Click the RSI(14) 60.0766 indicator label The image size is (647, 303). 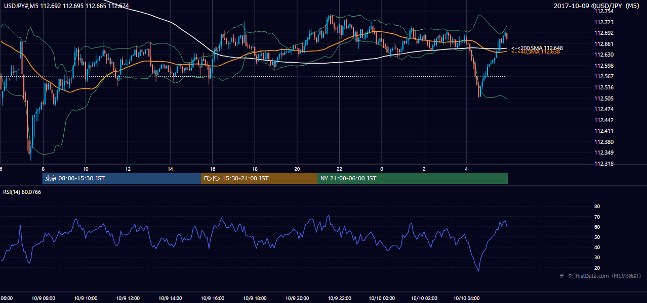[x=22, y=192]
